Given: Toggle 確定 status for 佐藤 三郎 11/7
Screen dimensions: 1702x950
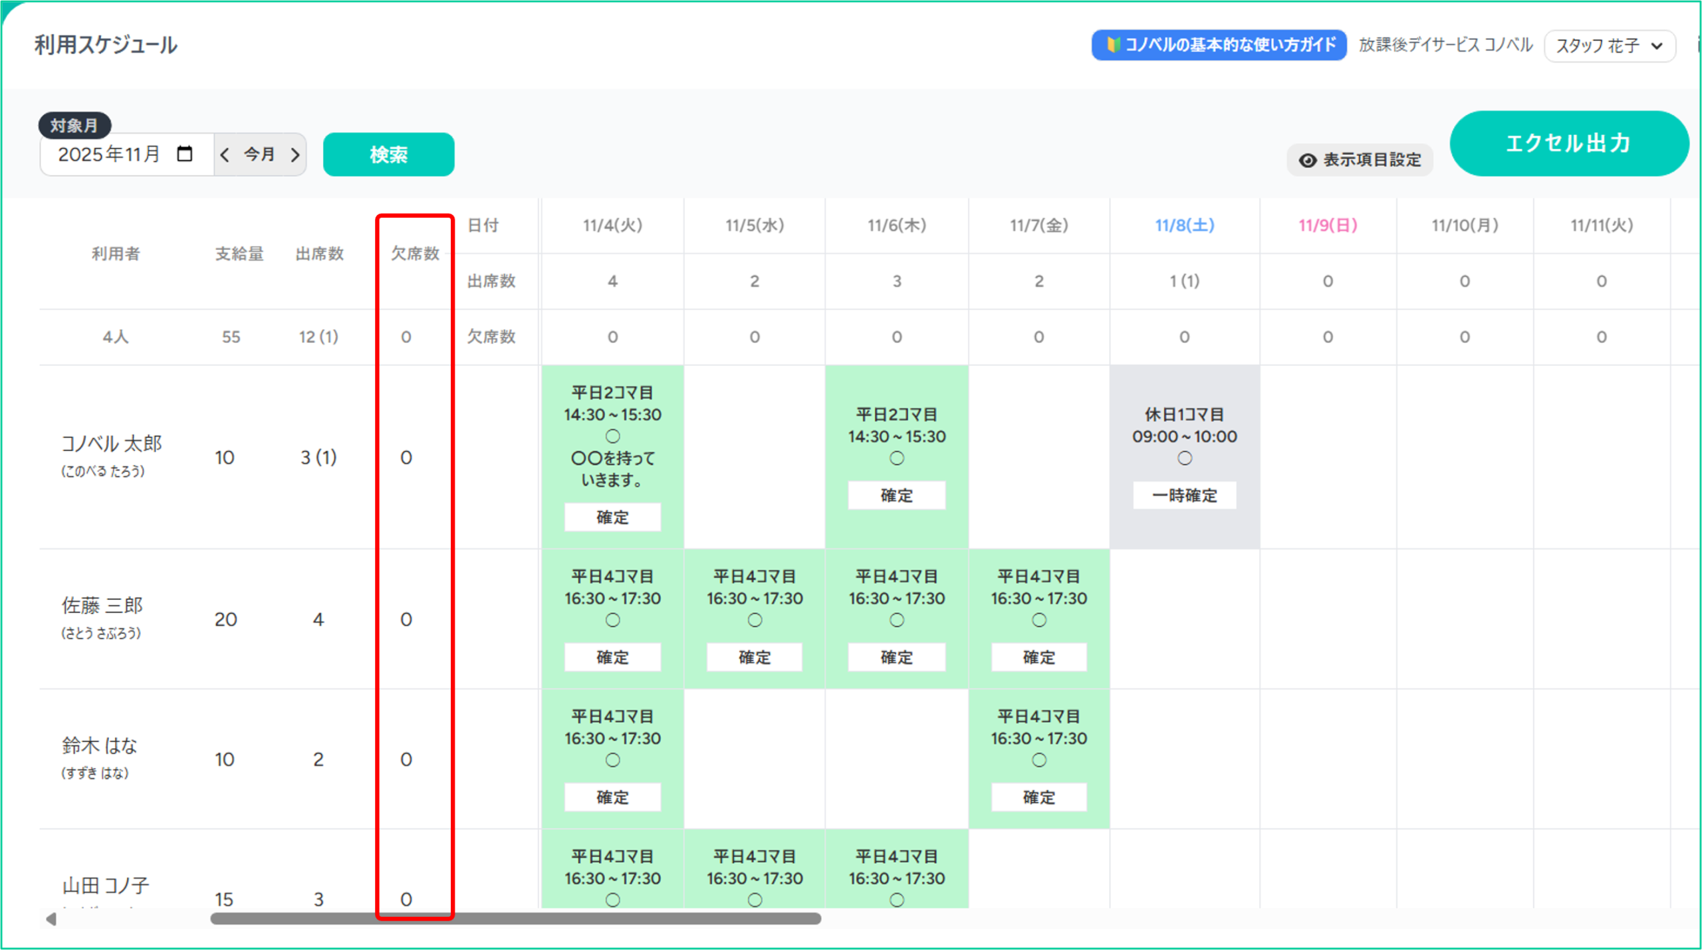Looking at the screenshot, I should pyautogui.click(x=1038, y=658).
